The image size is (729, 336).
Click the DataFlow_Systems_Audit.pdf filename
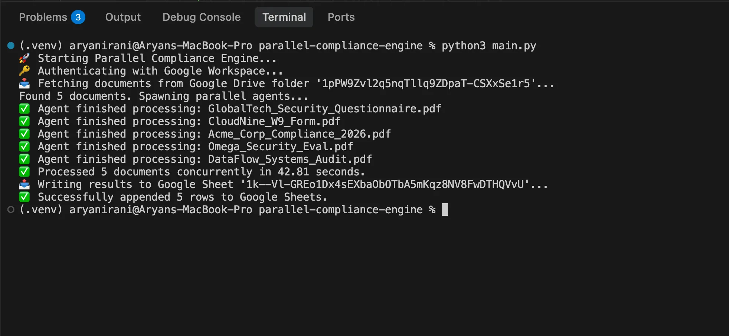click(x=290, y=159)
